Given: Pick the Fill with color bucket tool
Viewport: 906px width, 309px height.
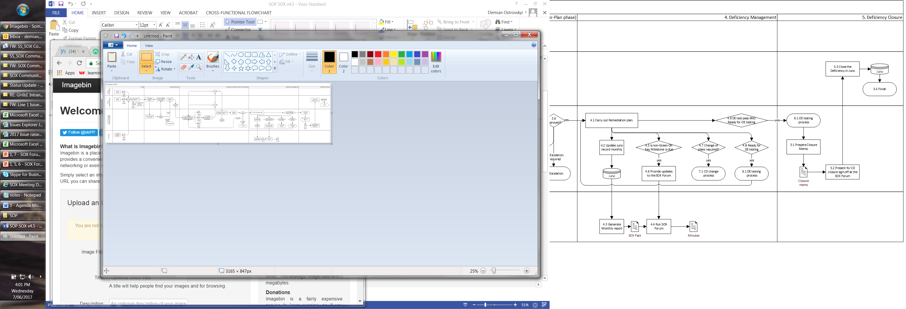Looking at the screenshot, I should (x=191, y=57).
